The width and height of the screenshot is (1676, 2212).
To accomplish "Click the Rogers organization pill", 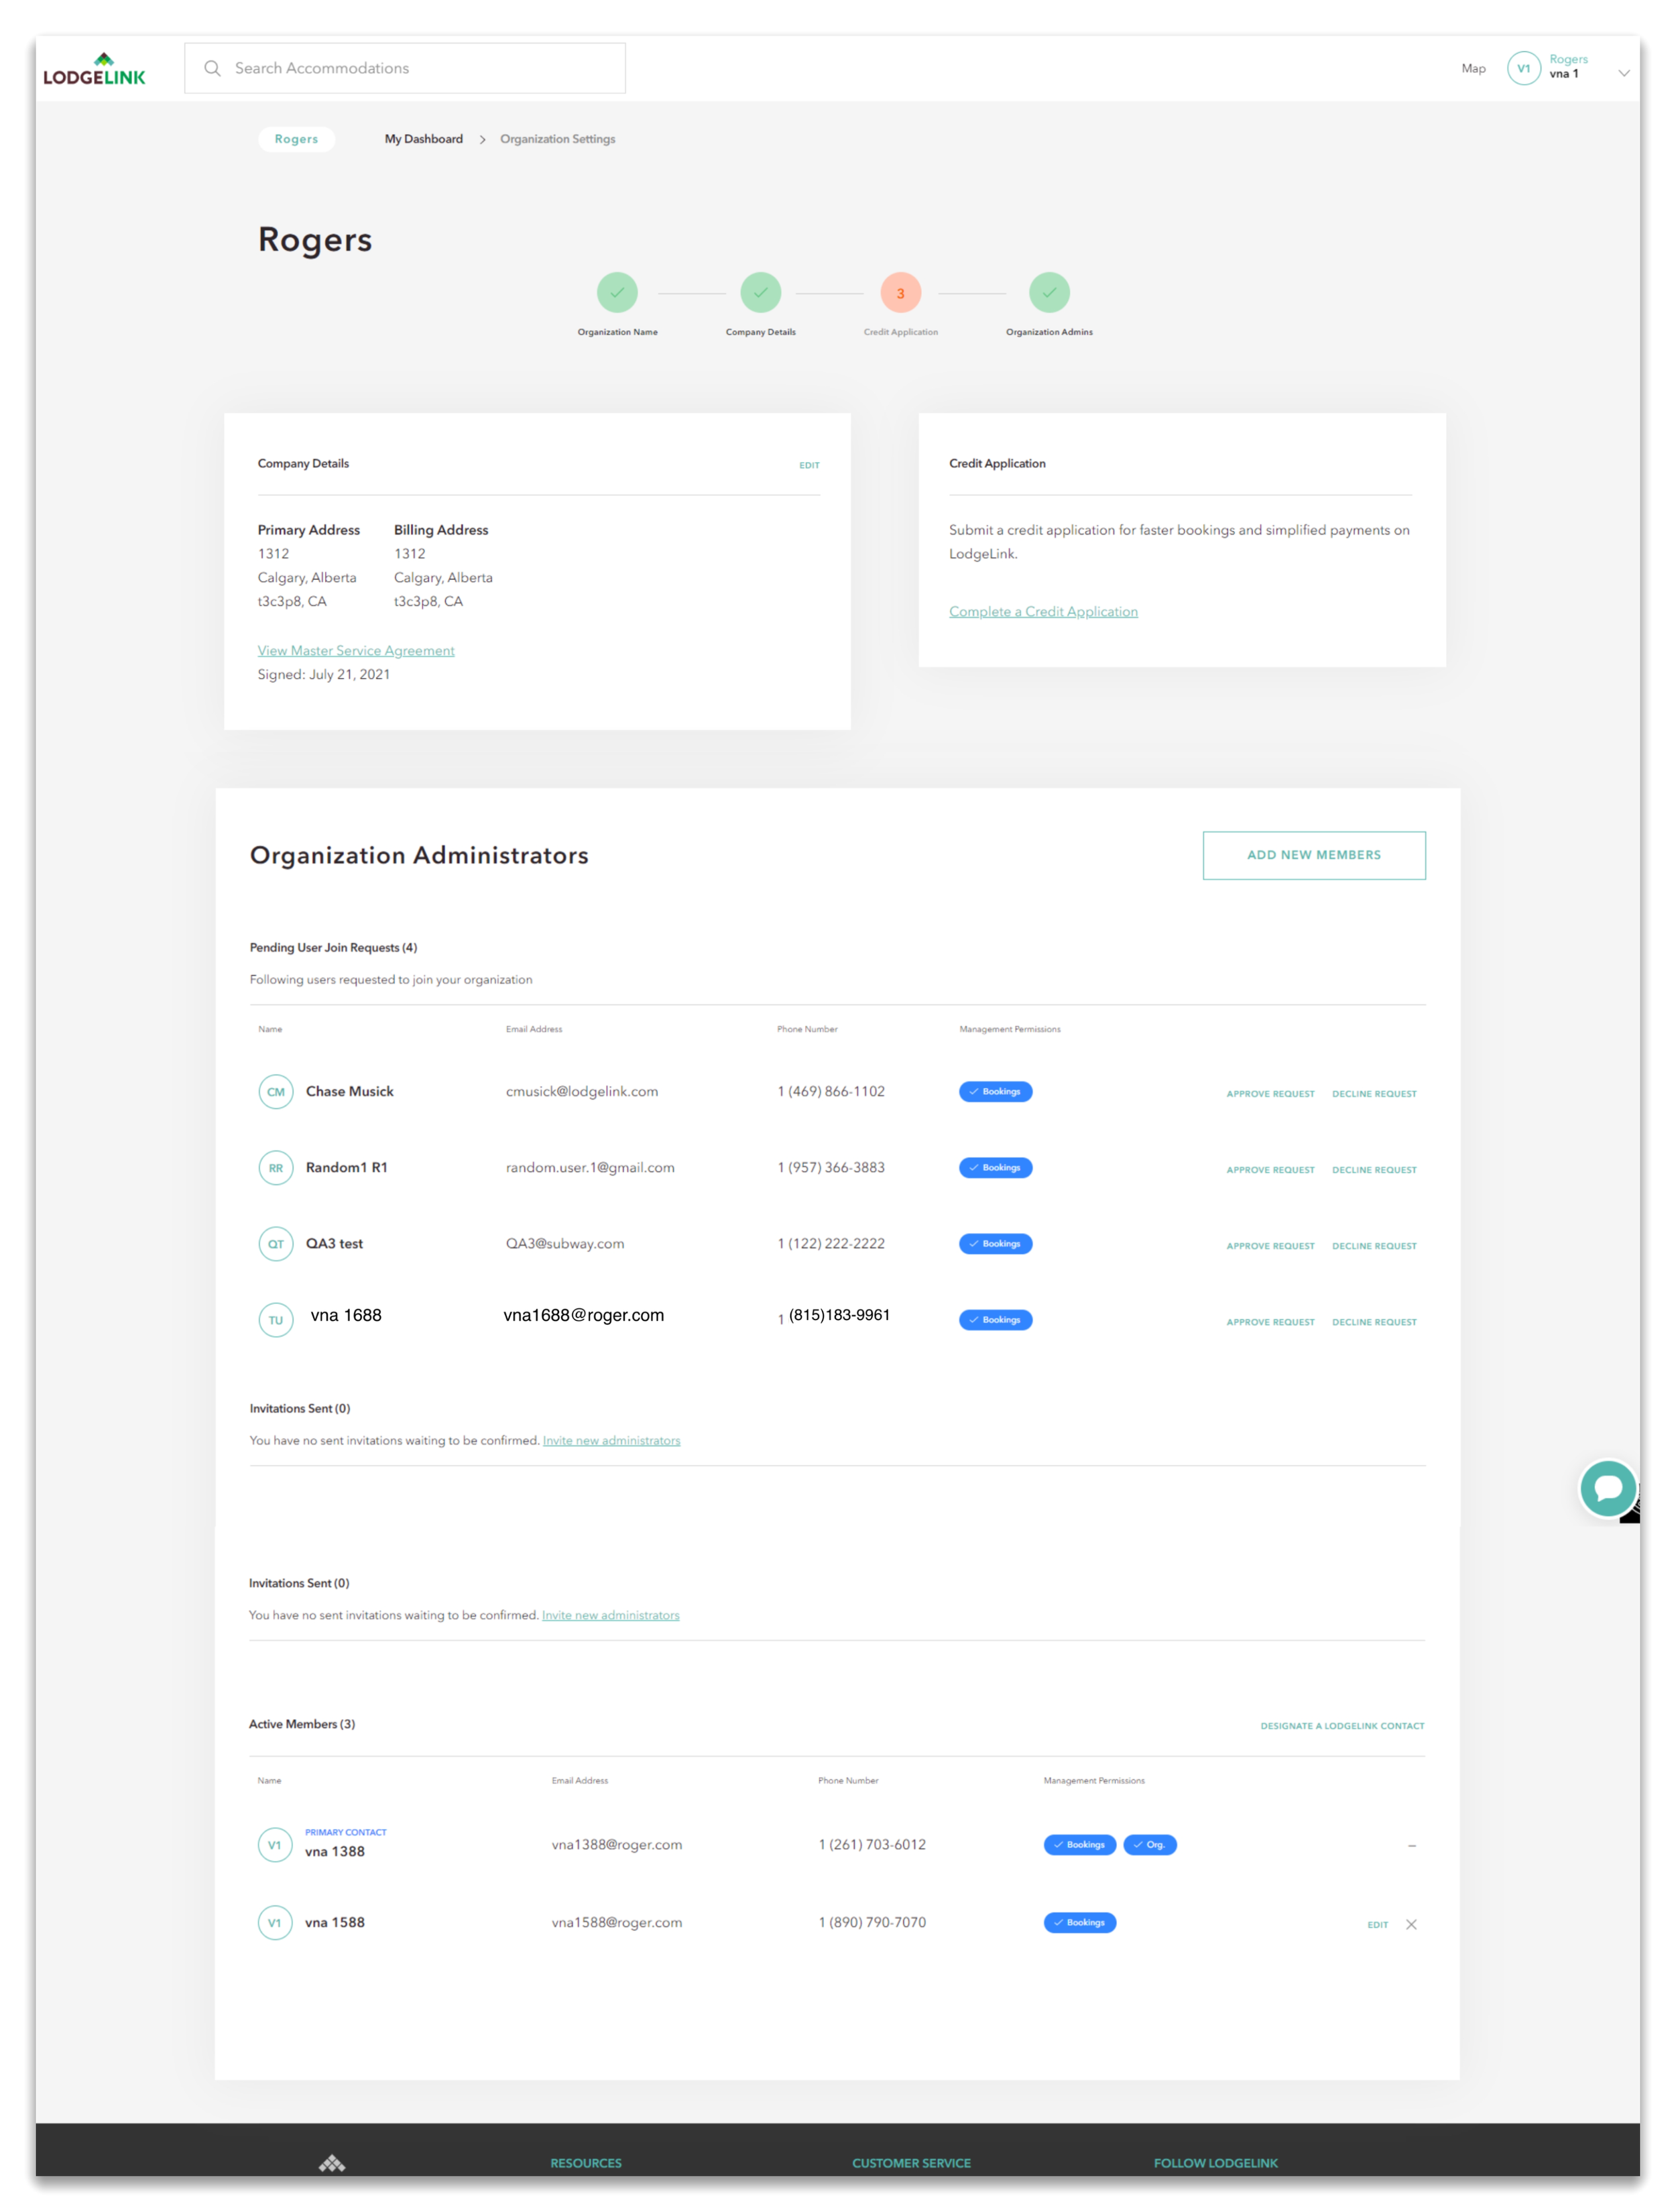I will [x=296, y=139].
